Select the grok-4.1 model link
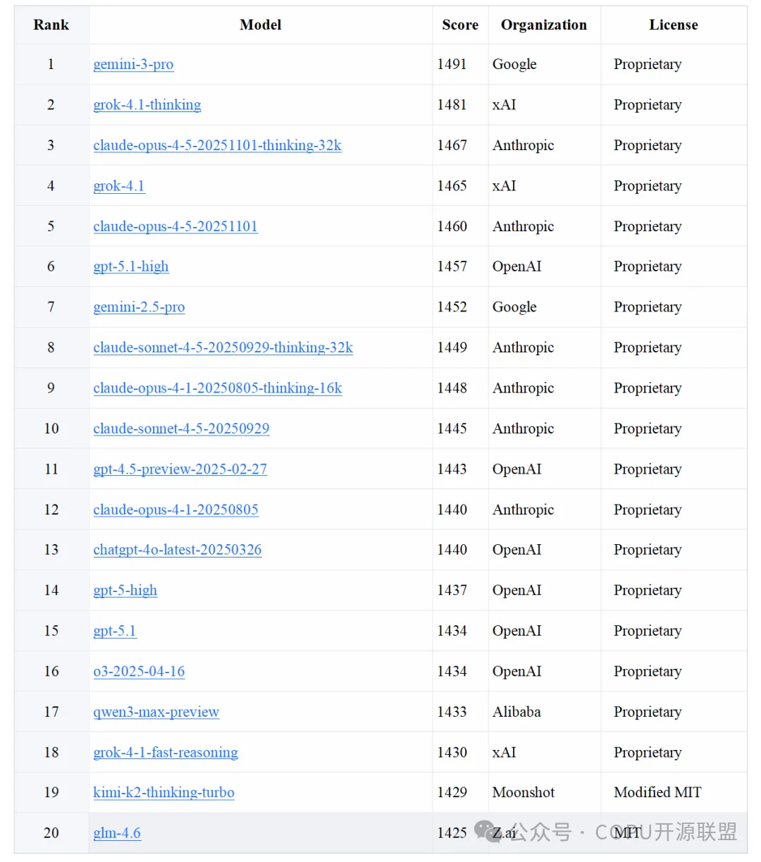 click(119, 186)
